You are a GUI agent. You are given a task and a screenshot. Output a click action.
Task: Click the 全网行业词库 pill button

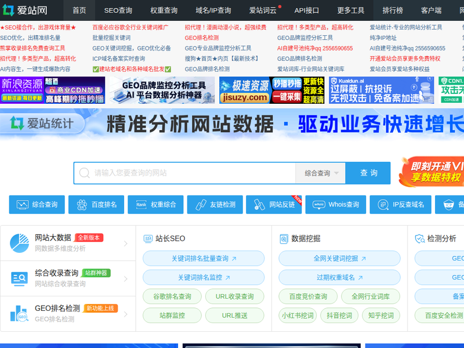tap(371, 296)
